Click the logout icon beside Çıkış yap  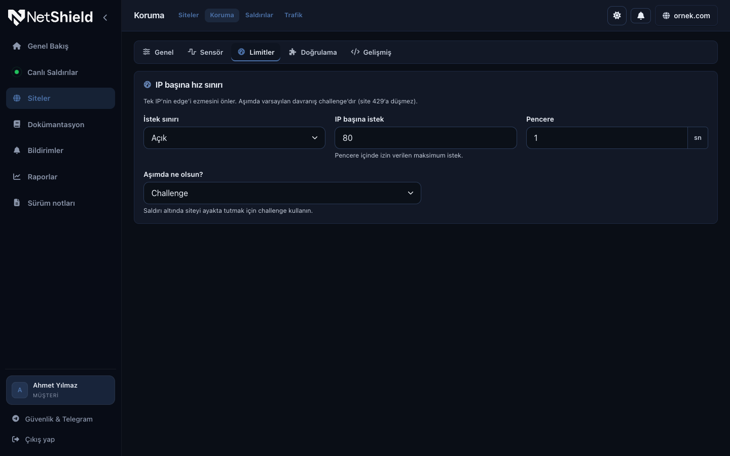(16, 439)
